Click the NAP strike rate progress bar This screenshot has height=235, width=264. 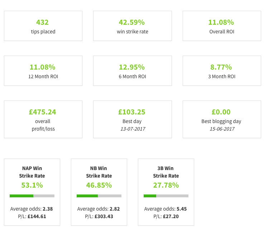pos(32,196)
